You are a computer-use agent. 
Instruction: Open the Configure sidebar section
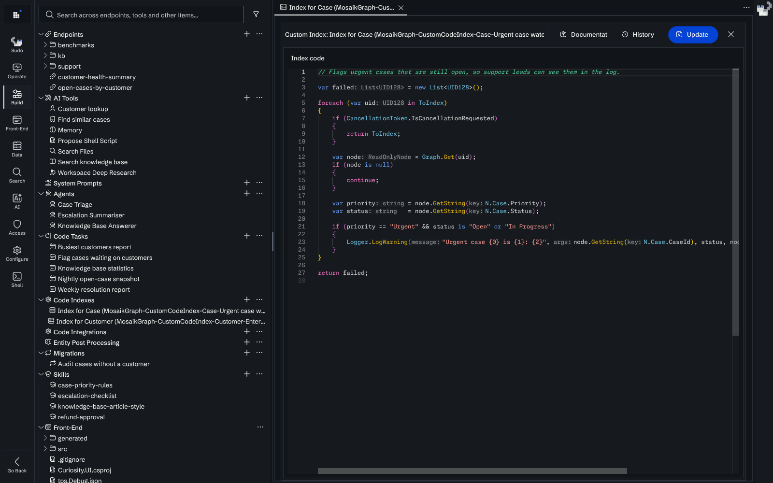pyautogui.click(x=17, y=254)
